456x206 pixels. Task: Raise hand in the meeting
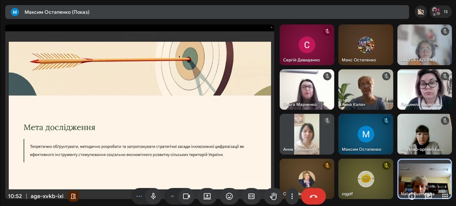pyautogui.click(x=274, y=196)
